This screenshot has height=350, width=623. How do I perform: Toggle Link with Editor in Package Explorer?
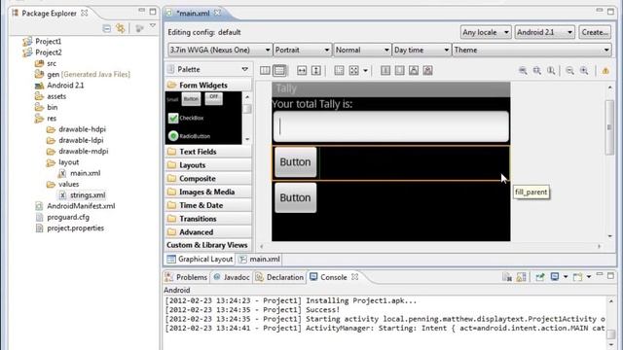point(121,28)
